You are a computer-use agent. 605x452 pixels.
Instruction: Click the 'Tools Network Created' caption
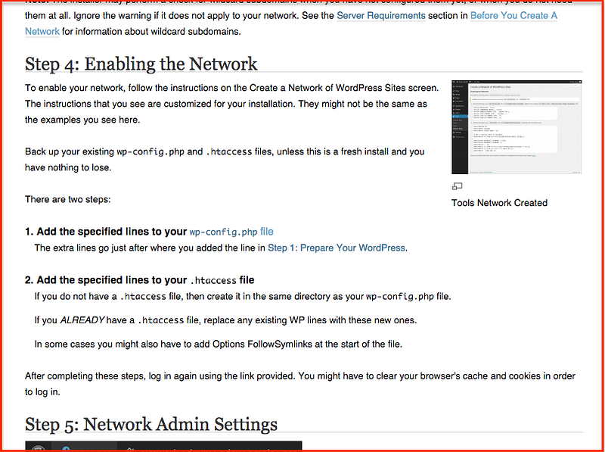coord(499,203)
